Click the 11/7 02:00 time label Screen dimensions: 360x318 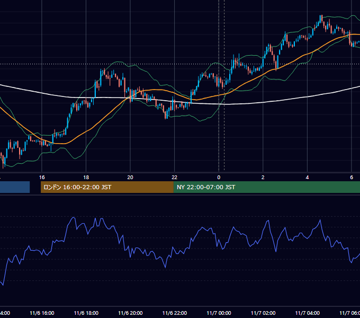click(263, 313)
